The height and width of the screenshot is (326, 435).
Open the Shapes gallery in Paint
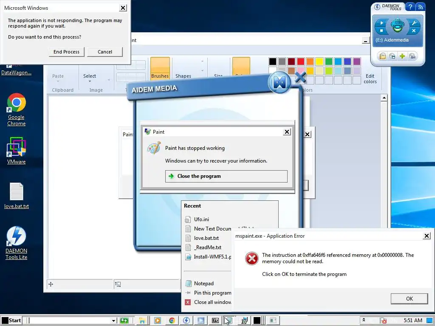184,76
